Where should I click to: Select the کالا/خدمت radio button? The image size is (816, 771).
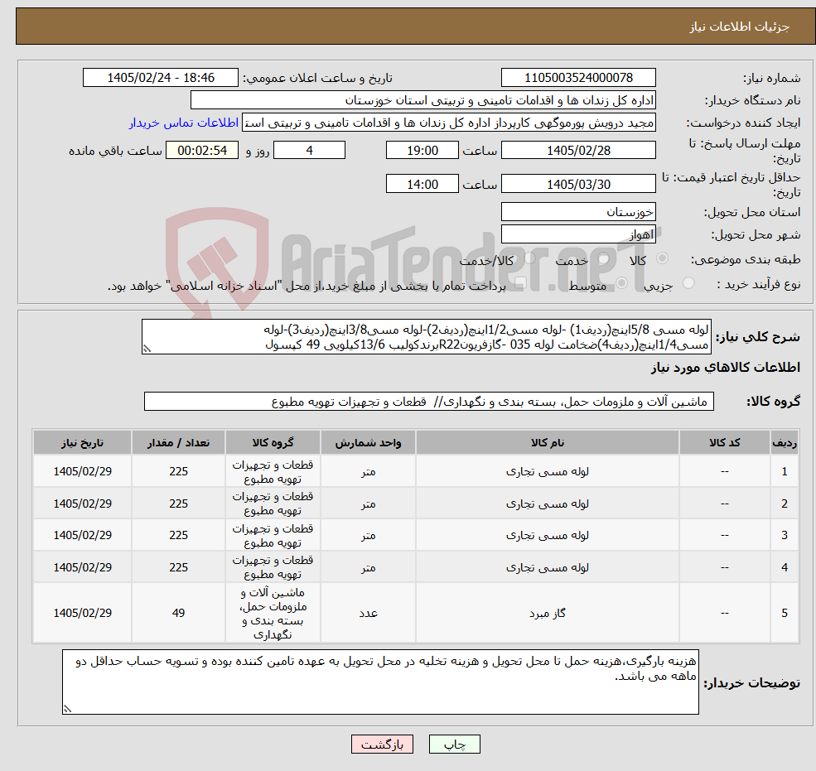point(529,258)
